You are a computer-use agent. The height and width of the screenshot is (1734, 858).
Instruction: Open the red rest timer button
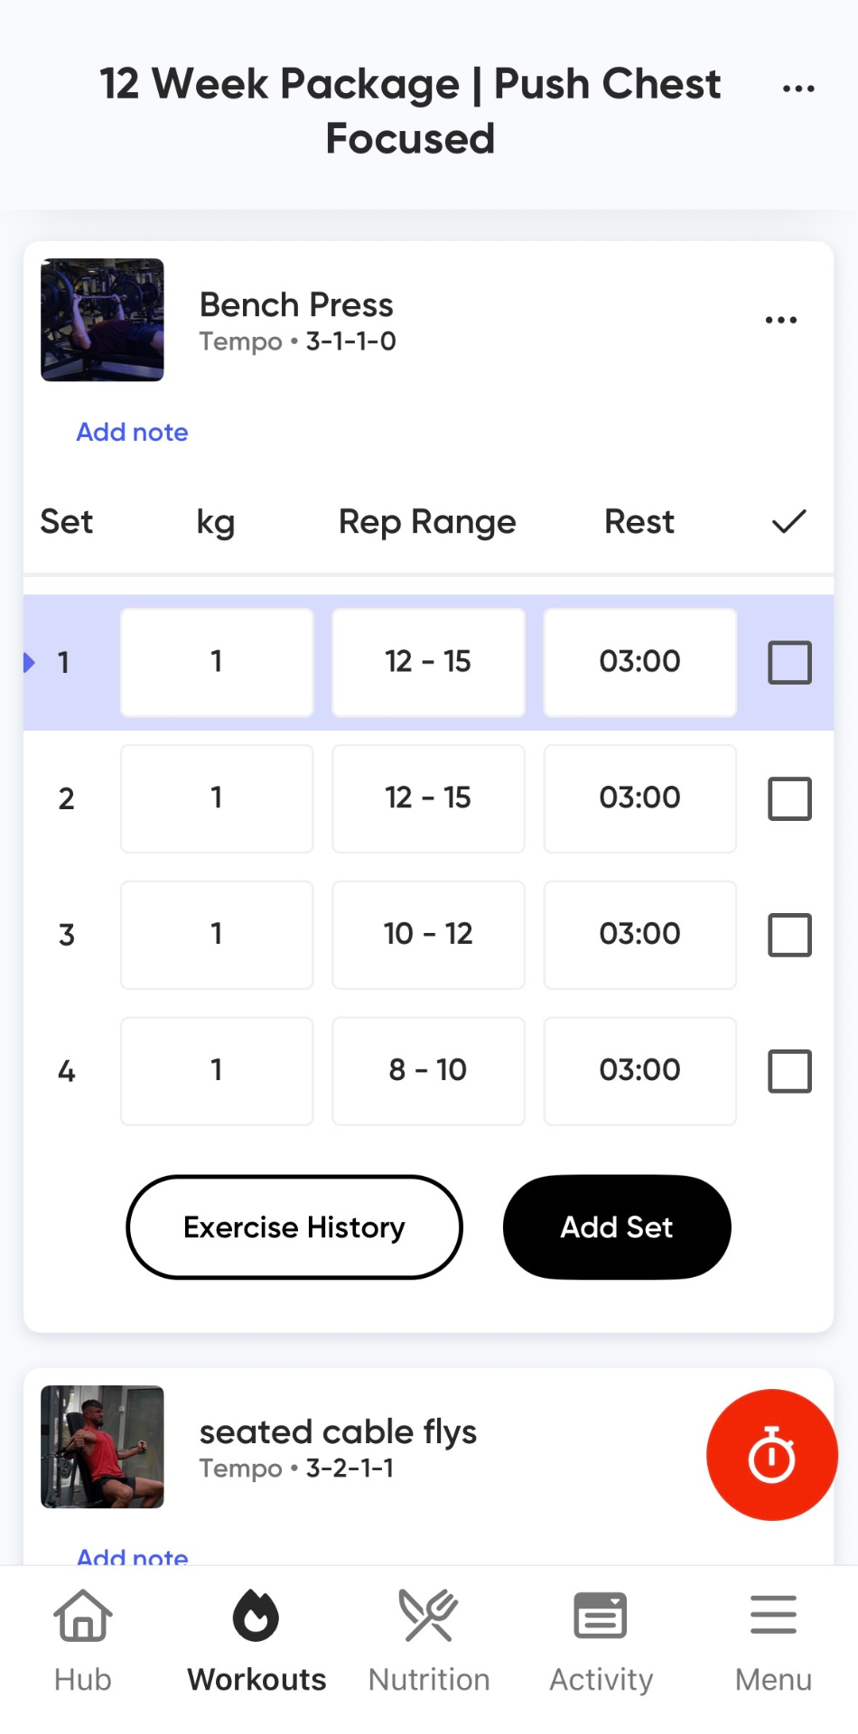(771, 1454)
